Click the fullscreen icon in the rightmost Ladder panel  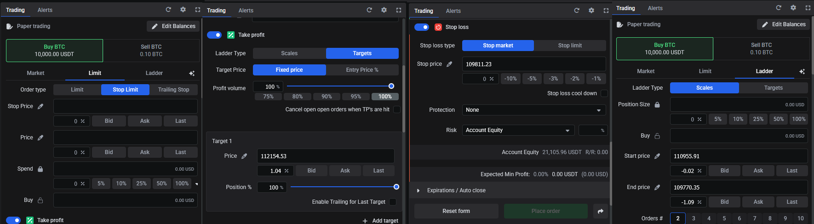[808, 8]
